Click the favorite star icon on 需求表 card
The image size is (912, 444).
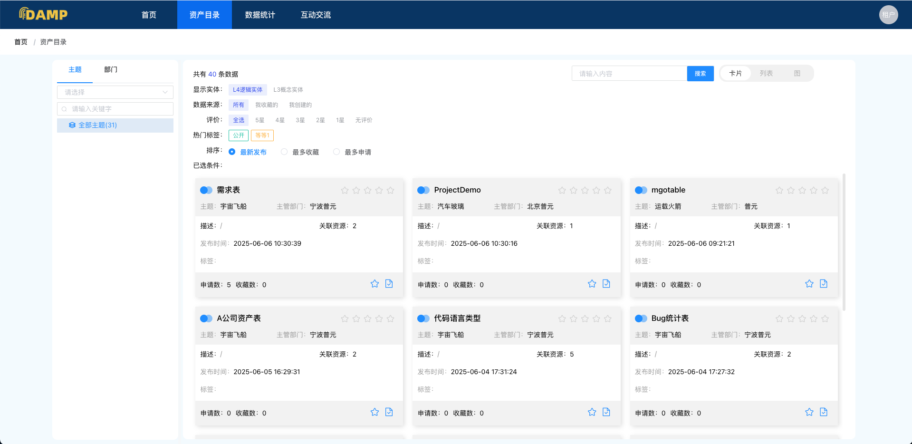point(374,284)
